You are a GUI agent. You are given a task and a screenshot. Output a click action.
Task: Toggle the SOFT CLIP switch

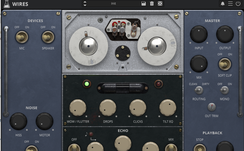point(225,64)
